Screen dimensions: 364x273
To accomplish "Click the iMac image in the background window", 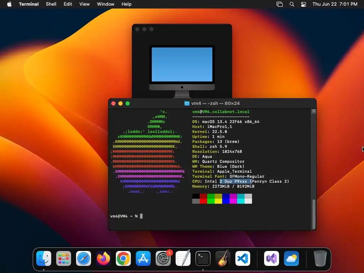I will pyautogui.click(x=182, y=71).
